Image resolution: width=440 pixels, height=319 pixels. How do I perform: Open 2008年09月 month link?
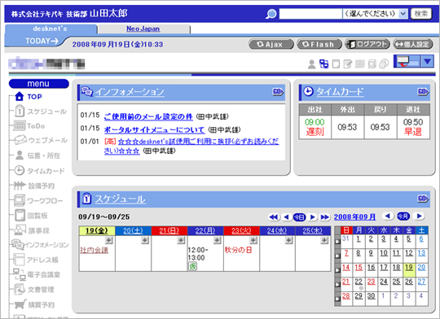coord(354,216)
